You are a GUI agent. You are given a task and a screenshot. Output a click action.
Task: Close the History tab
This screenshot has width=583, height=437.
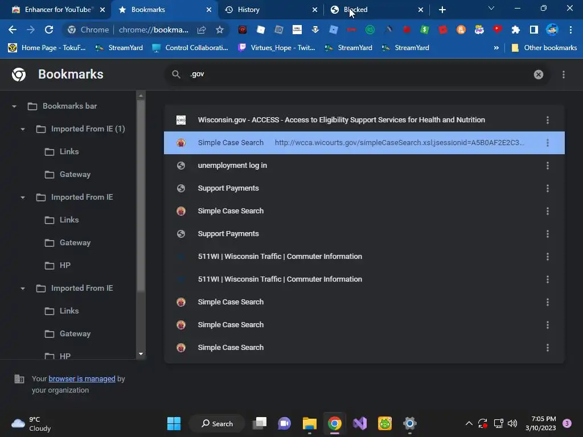315,10
